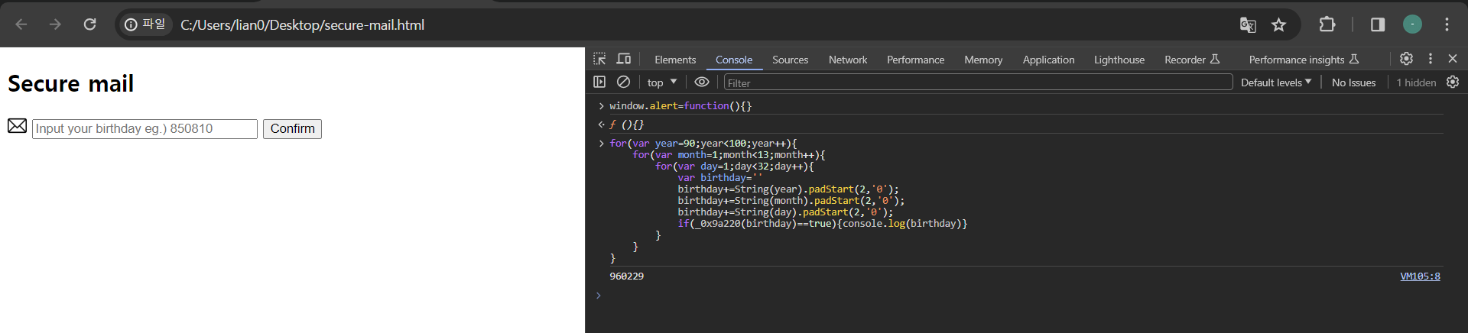Open the green profile avatar
Image resolution: width=1468 pixels, height=333 pixels.
click(x=1412, y=24)
